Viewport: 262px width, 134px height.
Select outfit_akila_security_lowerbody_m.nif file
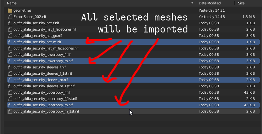tap(133, 61)
